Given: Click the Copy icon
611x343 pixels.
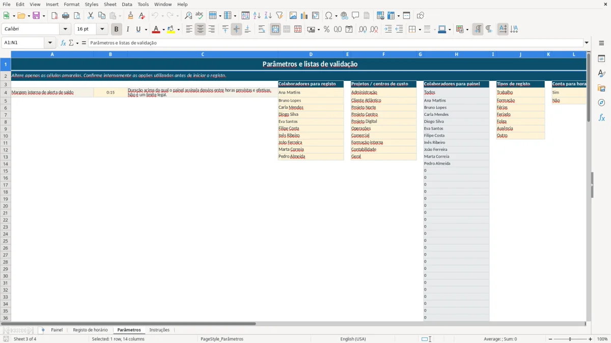Looking at the screenshot, I should [x=102, y=16].
